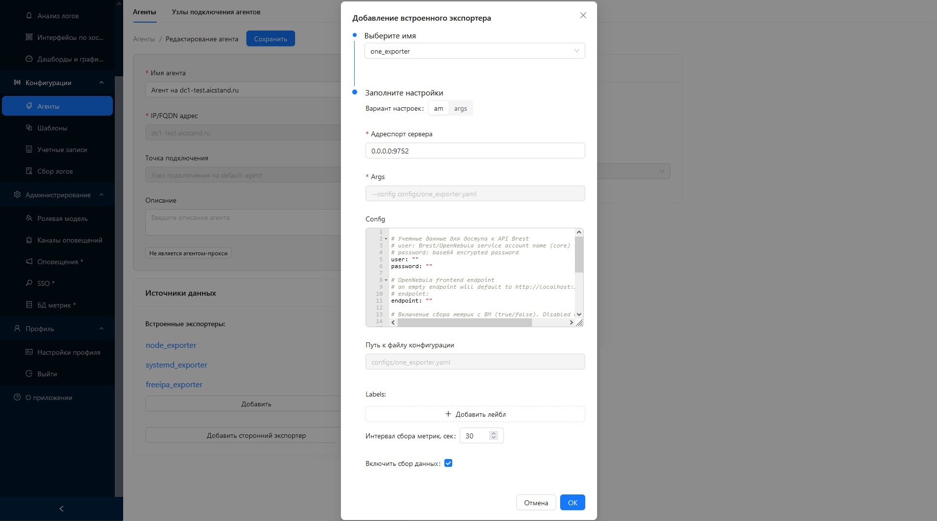Click the Настройки профиля card icon
The width and height of the screenshot is (937, 521).
tap(29, 352)
